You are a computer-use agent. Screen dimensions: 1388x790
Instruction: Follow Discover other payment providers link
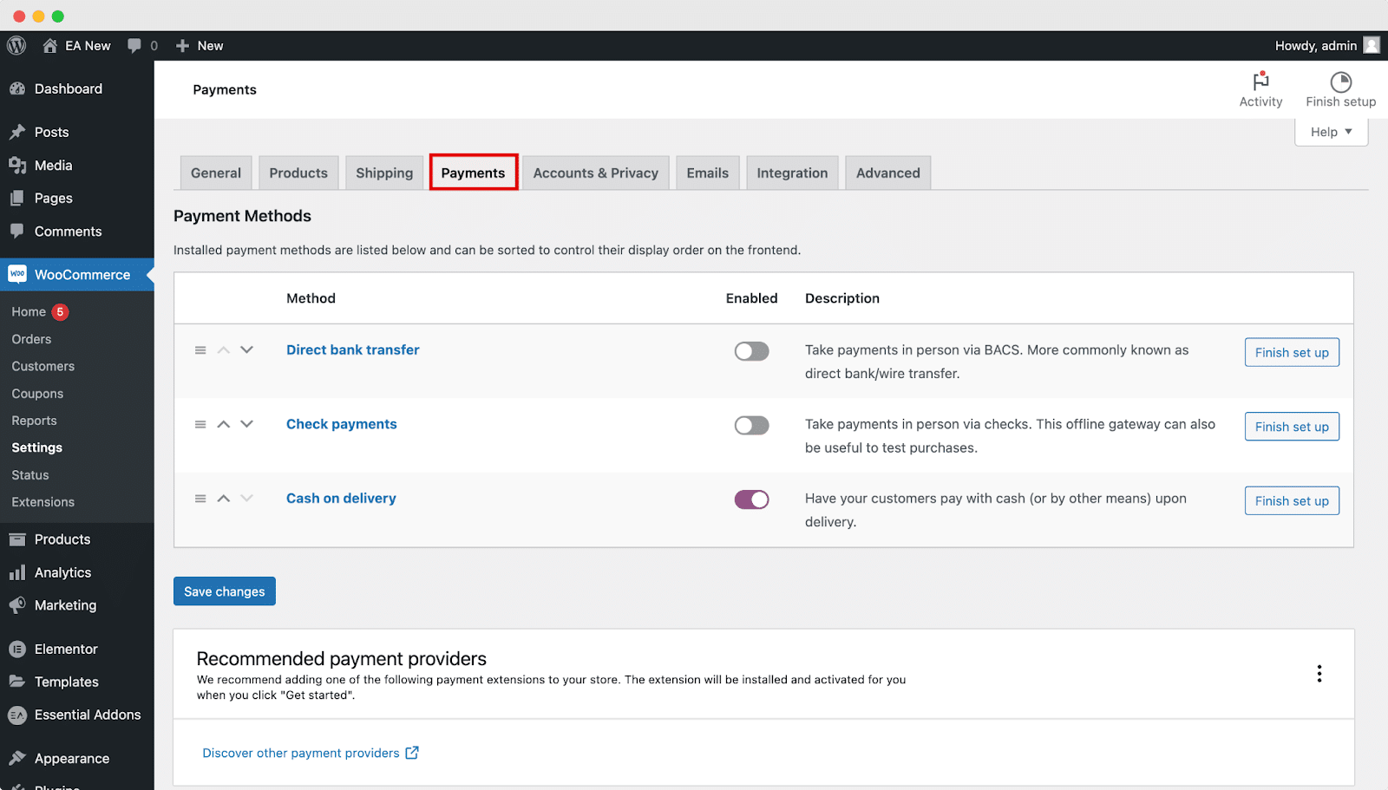(301, 753)
